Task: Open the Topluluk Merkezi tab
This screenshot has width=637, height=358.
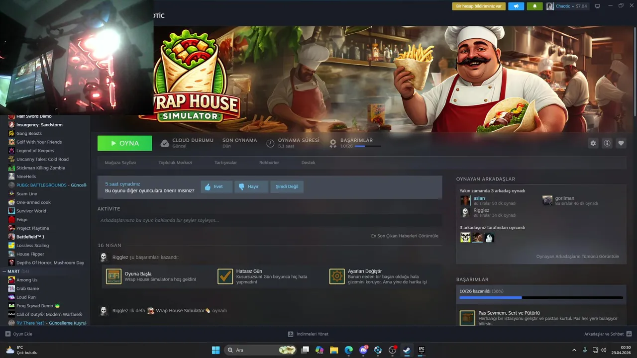Action: 175,163
